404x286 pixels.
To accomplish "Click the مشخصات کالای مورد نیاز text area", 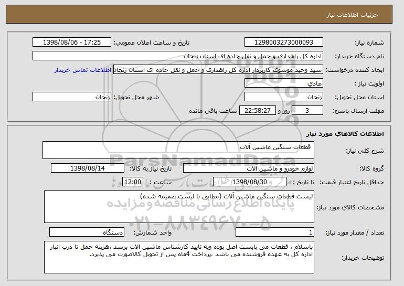I will point(179,207).
